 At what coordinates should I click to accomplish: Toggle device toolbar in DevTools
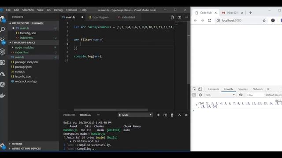tap(200, 89)
